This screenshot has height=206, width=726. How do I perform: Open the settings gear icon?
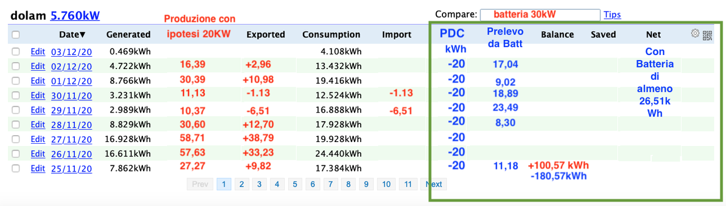(695, 33)
